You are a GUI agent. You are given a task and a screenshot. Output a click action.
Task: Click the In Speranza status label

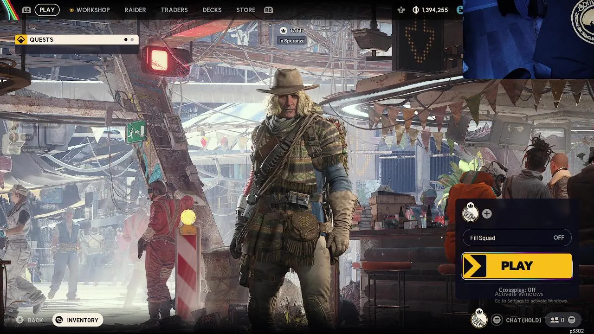click(x=291, y=41)
